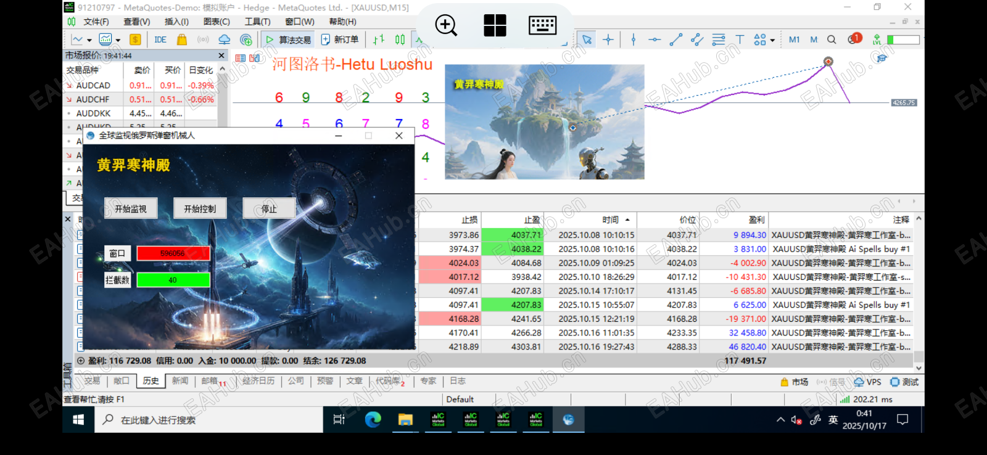Click the on-screen keyboard overlay icon

543,25
